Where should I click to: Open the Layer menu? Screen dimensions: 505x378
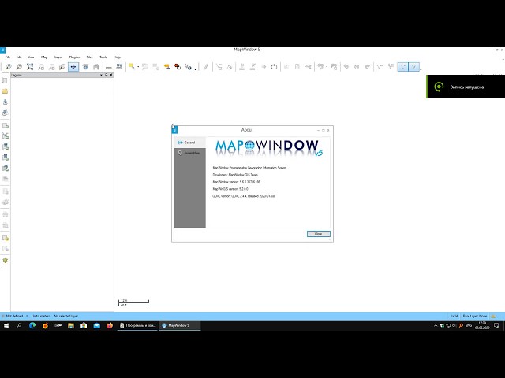[x=58, y=57]
